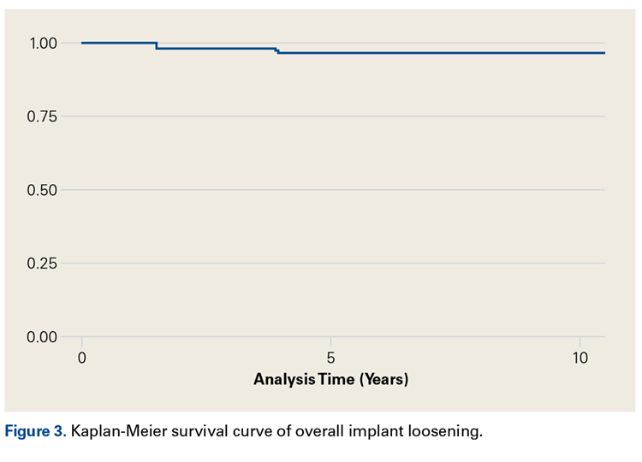Click the x-axis tick mark above 5
Image resolution: width=642 pixels, height=462 pixels.
[x=330, y=341]
